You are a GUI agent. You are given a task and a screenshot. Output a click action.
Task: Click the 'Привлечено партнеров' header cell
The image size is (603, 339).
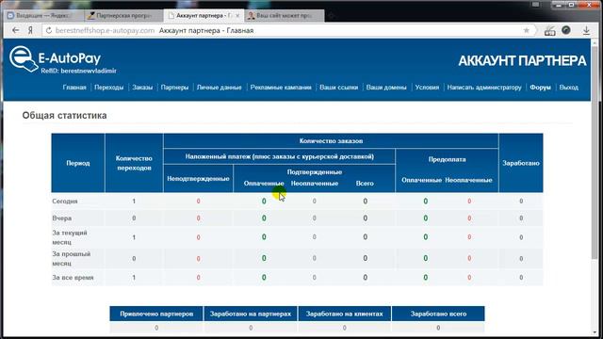click(156, 314)
